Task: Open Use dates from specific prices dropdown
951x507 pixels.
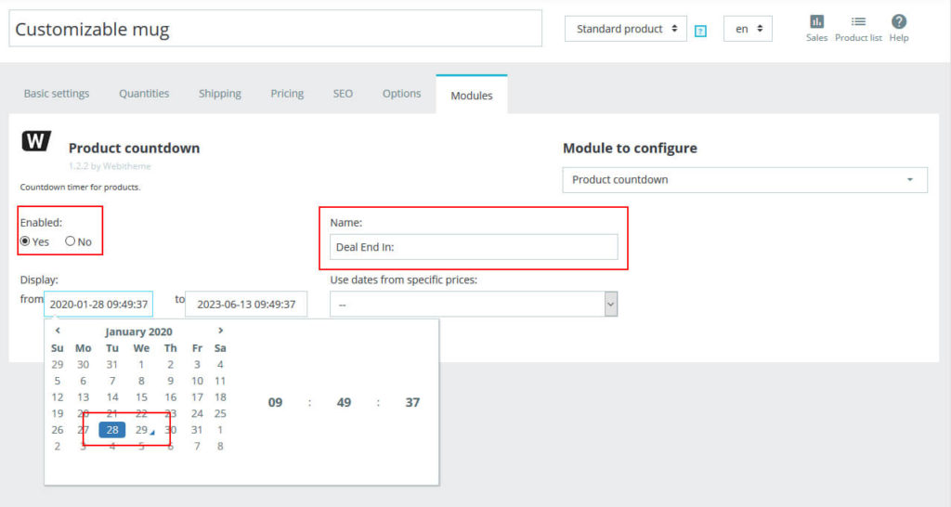Action: tap(473, 305)
